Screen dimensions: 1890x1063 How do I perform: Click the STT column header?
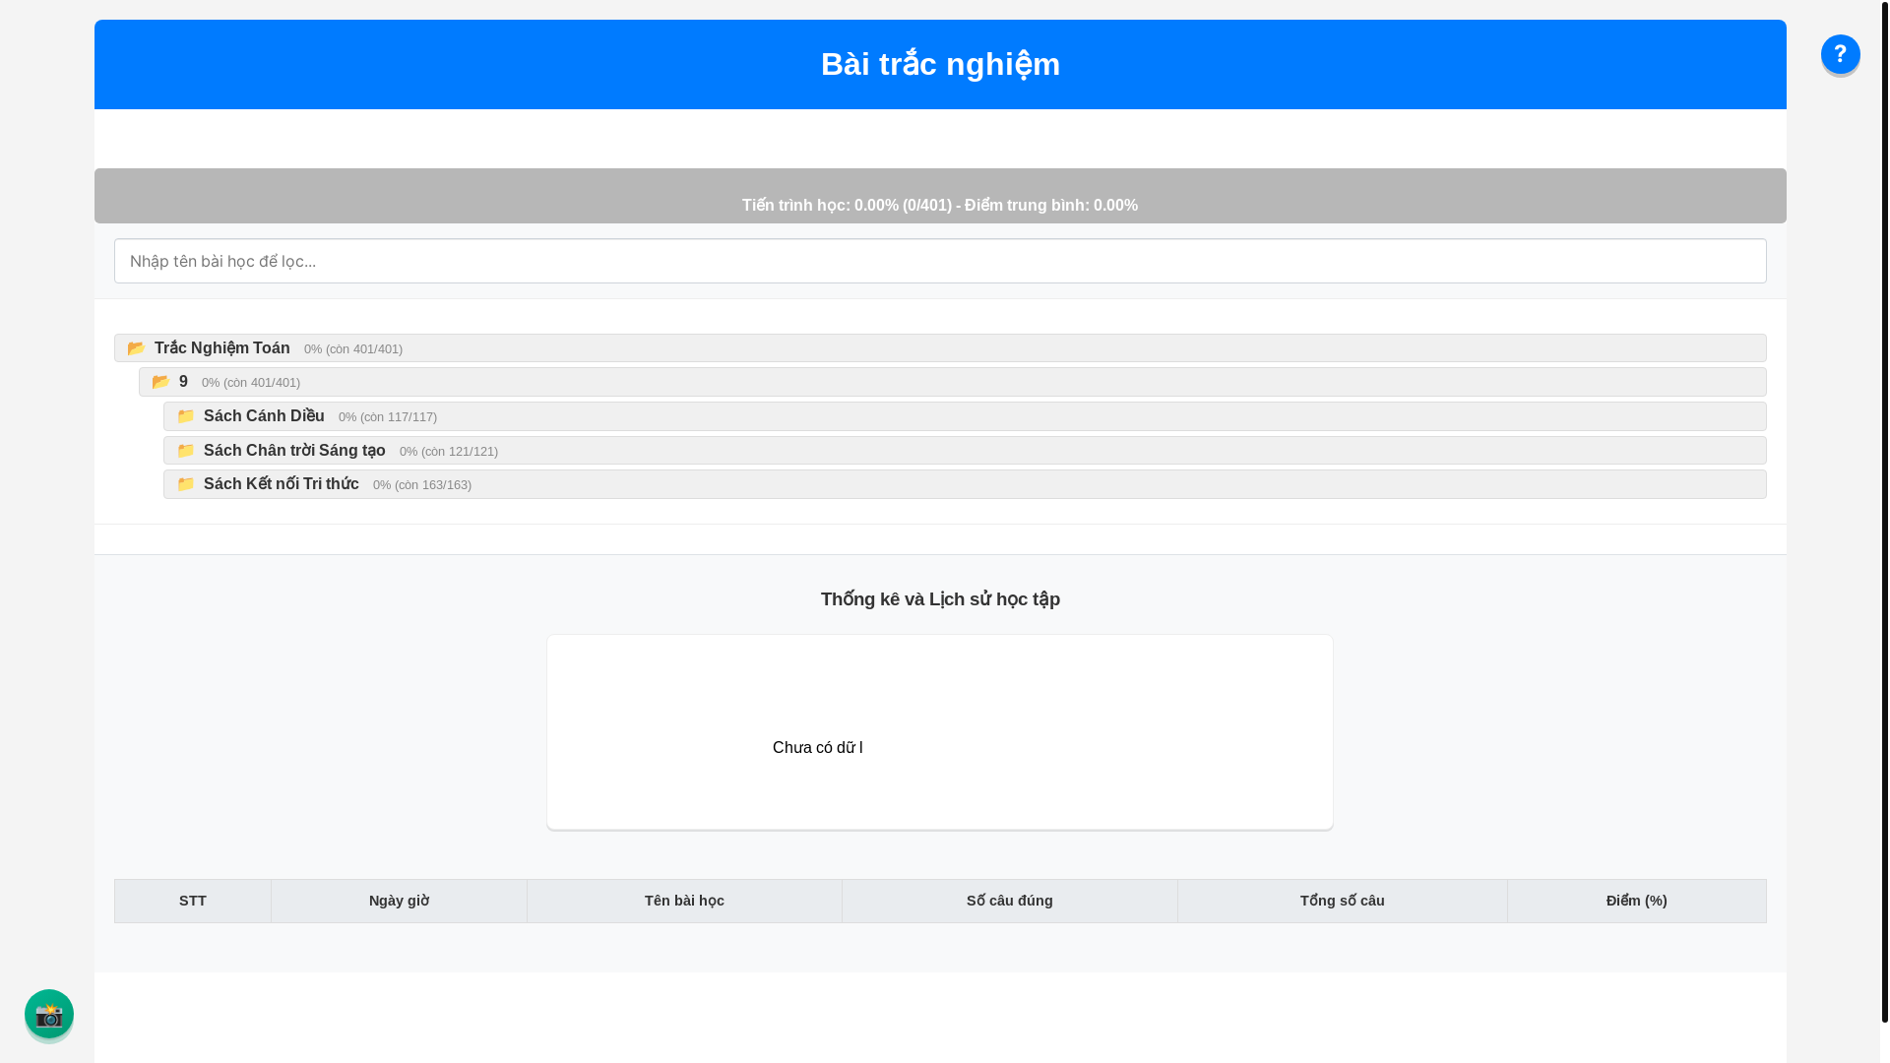(x=193, y=901)
